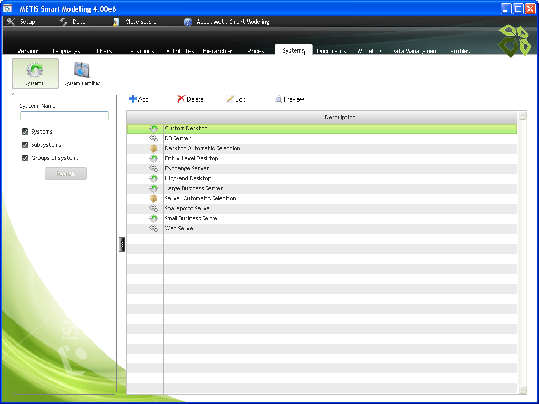Choose Close session from the menu bar
Image resolution: width=539 pixels, height=404 pixels.
click(142, 22)
